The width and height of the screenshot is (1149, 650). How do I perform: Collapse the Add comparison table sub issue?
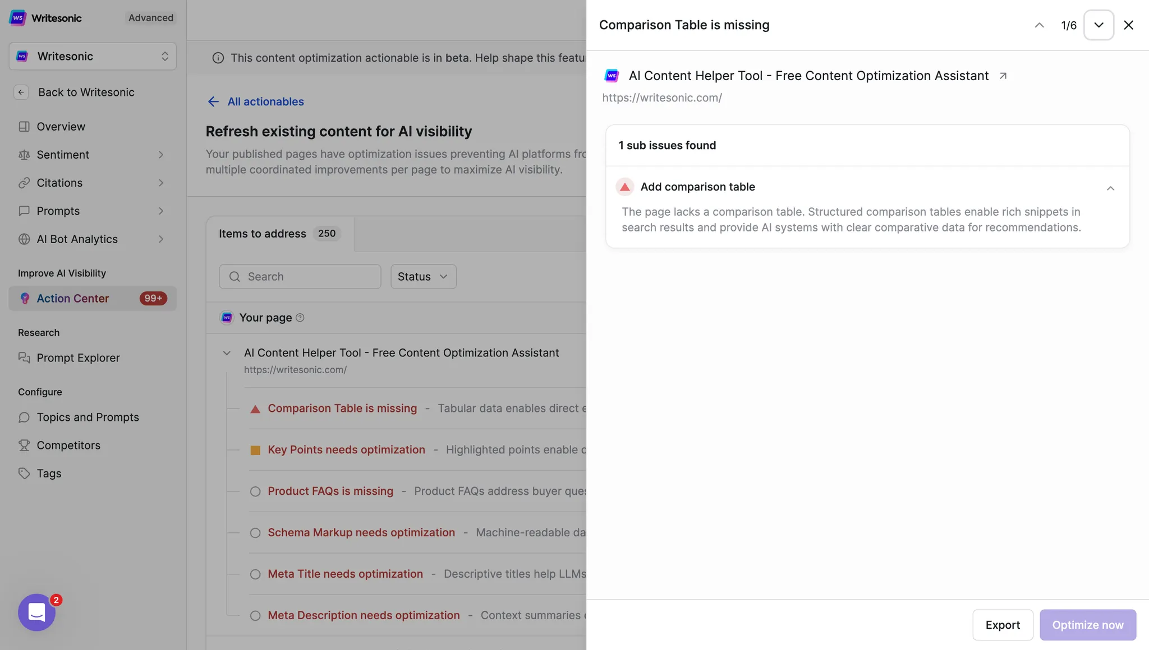pos(1110,188)
